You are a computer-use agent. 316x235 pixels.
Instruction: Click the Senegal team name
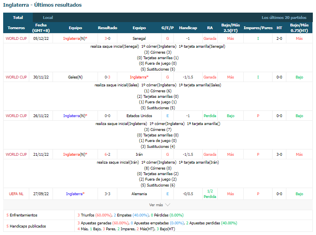tap(139, 38)
